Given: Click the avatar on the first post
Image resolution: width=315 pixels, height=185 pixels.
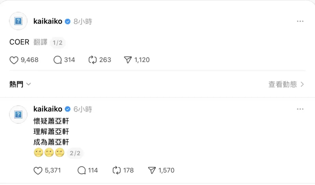Looking at the screenshot, I should pyautogui.click(x=18, y=22).
